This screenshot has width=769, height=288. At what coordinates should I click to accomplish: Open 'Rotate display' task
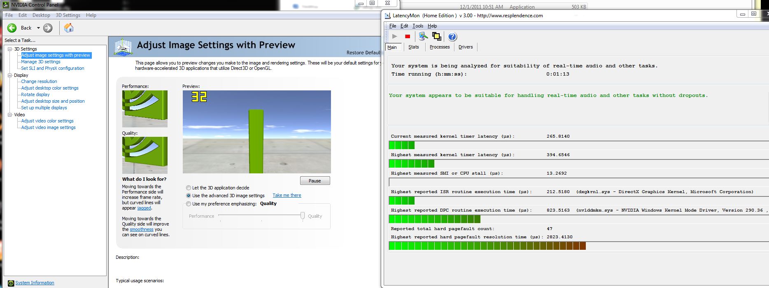(x=35, y=94)
